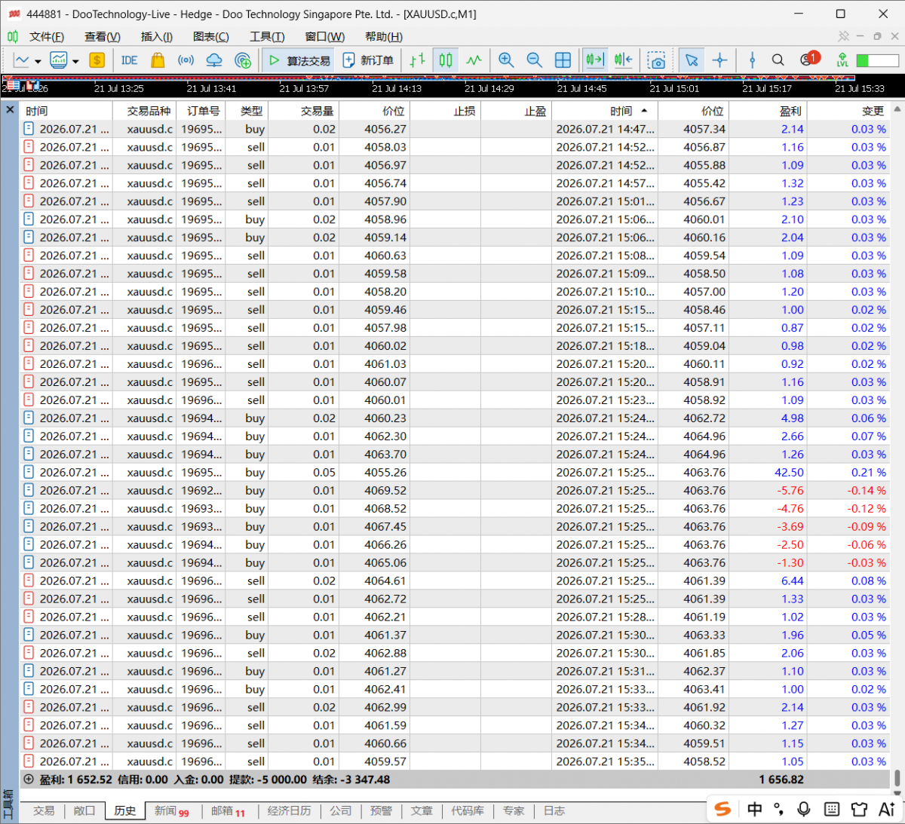Viewport: 905px width, 824px height.
Task: Click the AI assistant icon in IME bar
Action: tap(887, 809)
